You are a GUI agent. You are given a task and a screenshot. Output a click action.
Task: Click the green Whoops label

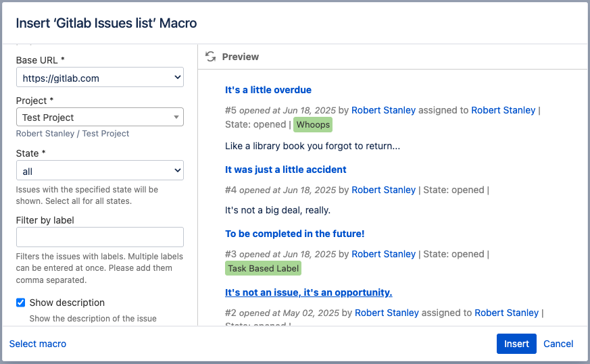pos(313,125)
